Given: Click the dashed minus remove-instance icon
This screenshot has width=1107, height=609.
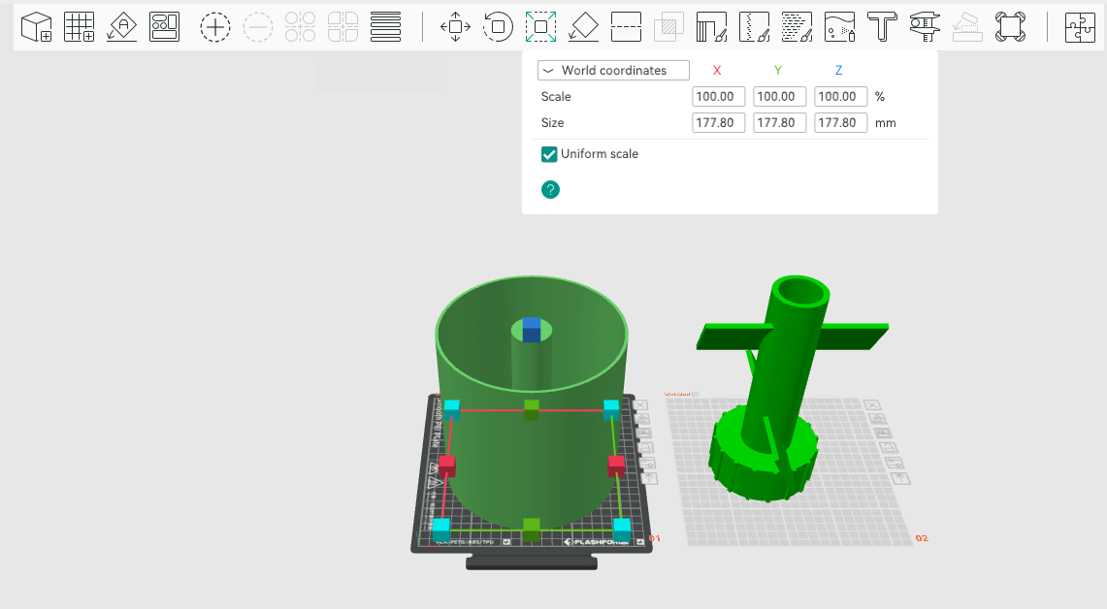Looking at the screenshot, I should tap(258, 27).
